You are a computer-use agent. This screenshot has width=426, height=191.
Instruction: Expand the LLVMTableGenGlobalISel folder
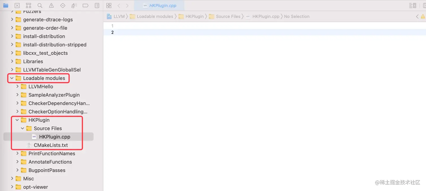click(x=12, y=70)
